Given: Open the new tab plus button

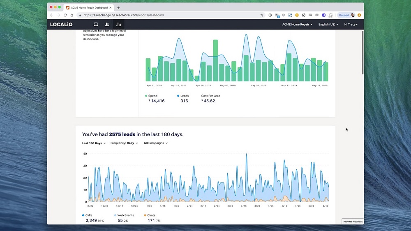Looking at the screenshot, I should tap(118, 8).
